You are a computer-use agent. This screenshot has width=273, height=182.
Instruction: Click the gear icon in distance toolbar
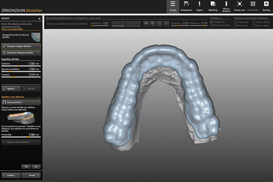(159, 24)
